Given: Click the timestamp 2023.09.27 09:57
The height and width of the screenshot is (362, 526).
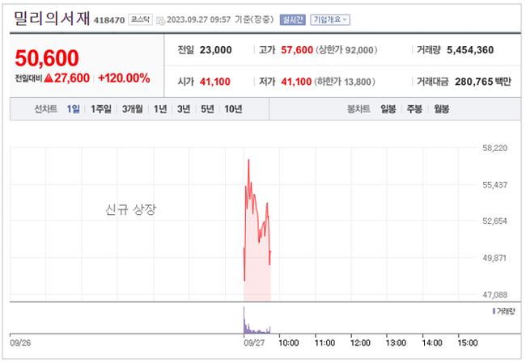Looking at the screenshot, I should [198, 19].
